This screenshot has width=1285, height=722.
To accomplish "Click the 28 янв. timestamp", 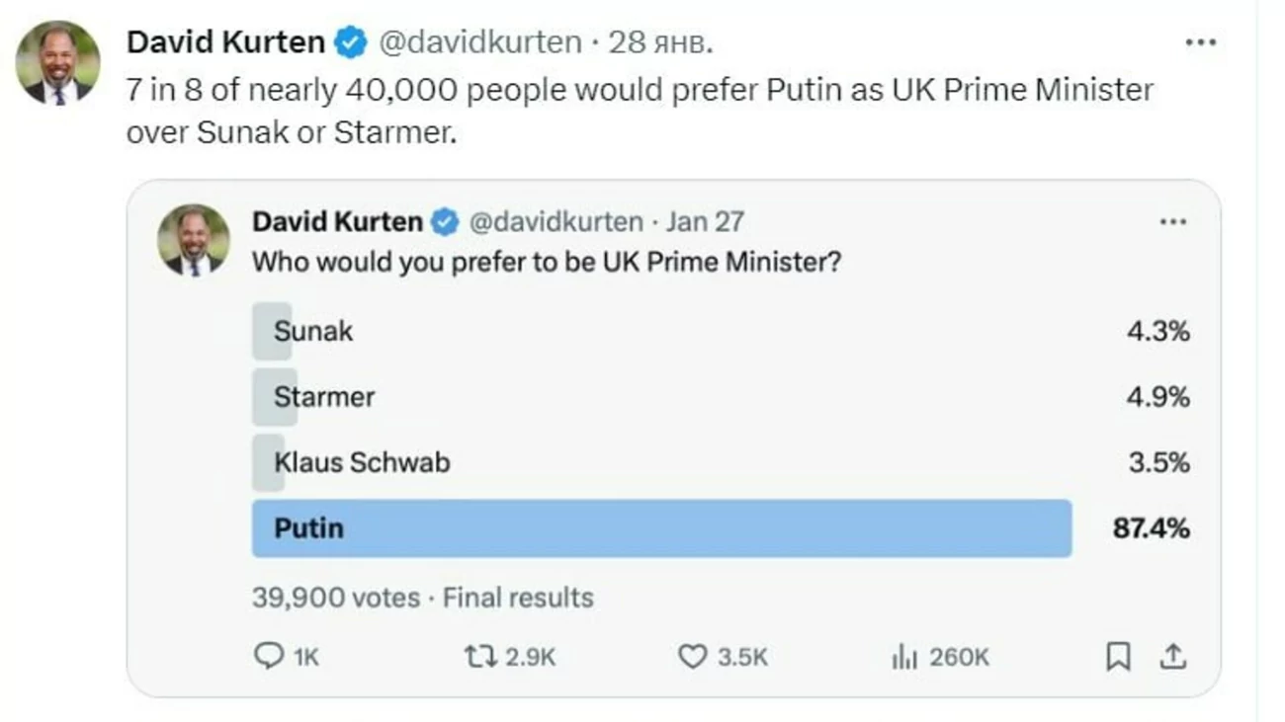I will tap(660, 42).
